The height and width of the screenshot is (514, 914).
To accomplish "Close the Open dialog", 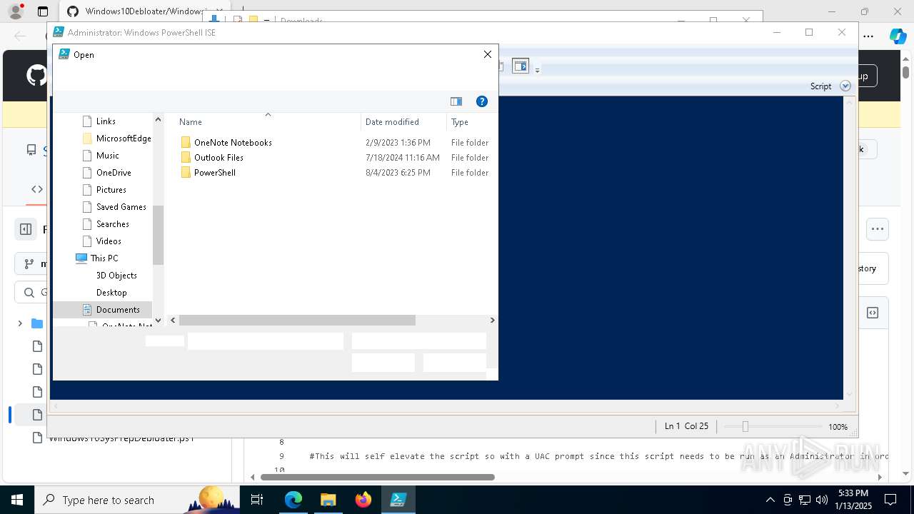I will point(488,54).
